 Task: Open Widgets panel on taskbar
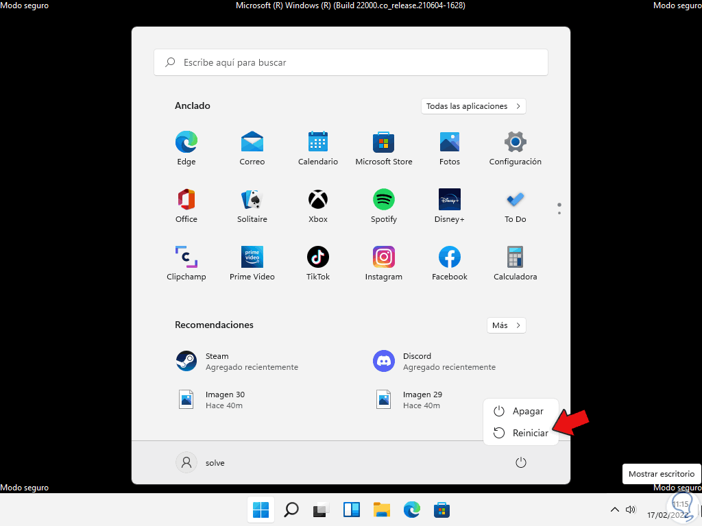[352, 510]
